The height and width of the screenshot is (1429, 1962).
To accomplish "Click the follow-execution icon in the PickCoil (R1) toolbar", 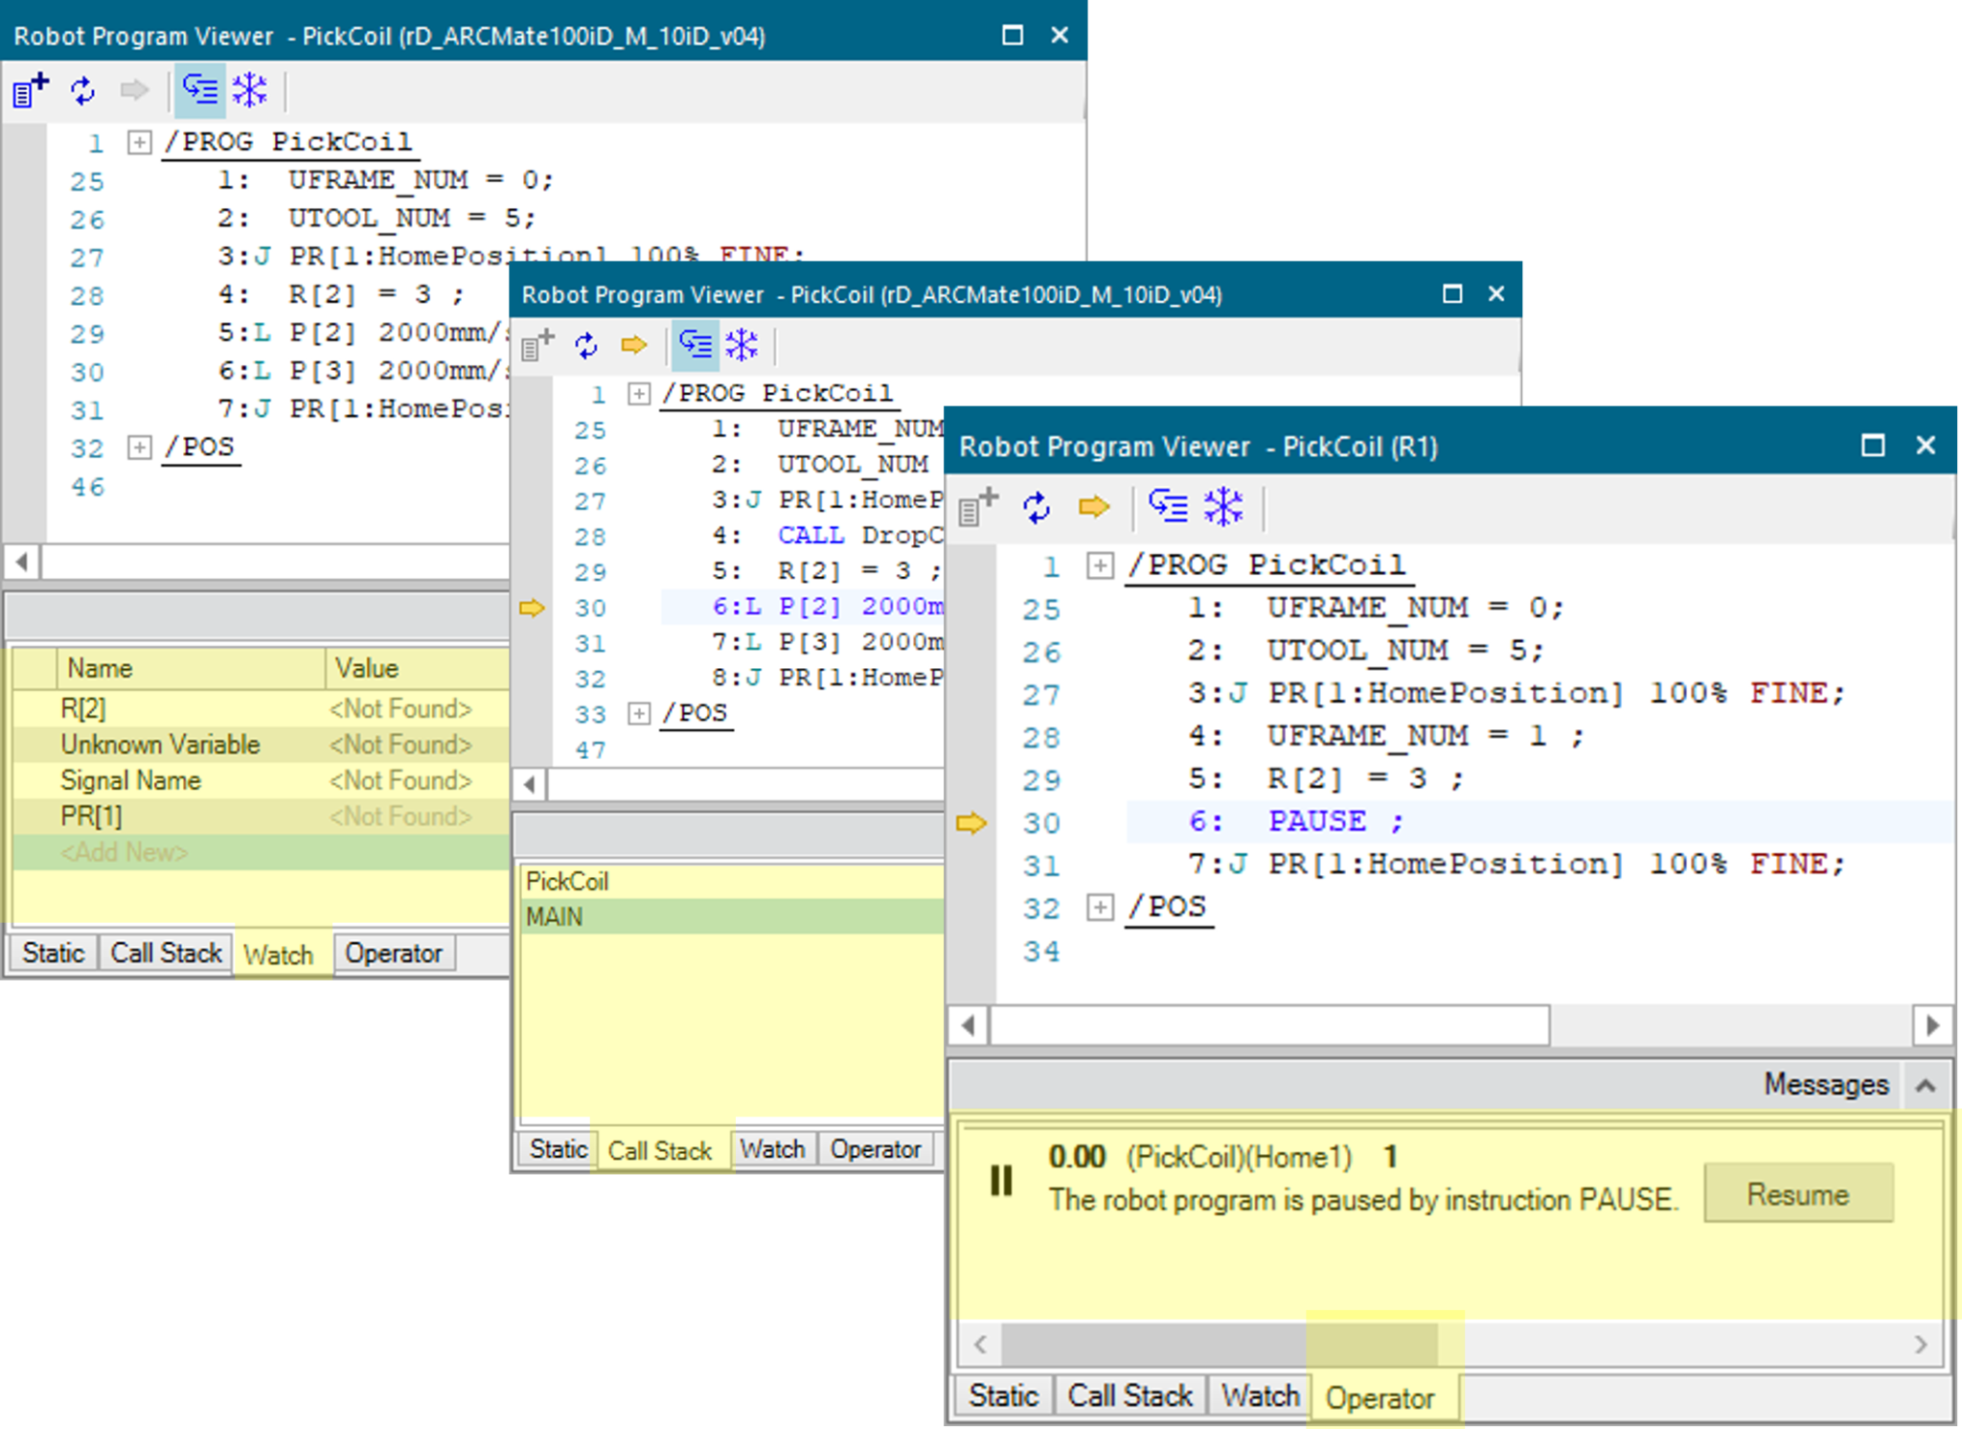I will coord(1168,507).
